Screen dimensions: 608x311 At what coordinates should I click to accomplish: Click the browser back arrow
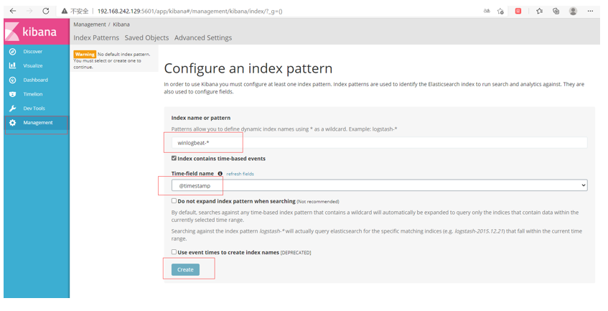point(13,11)
